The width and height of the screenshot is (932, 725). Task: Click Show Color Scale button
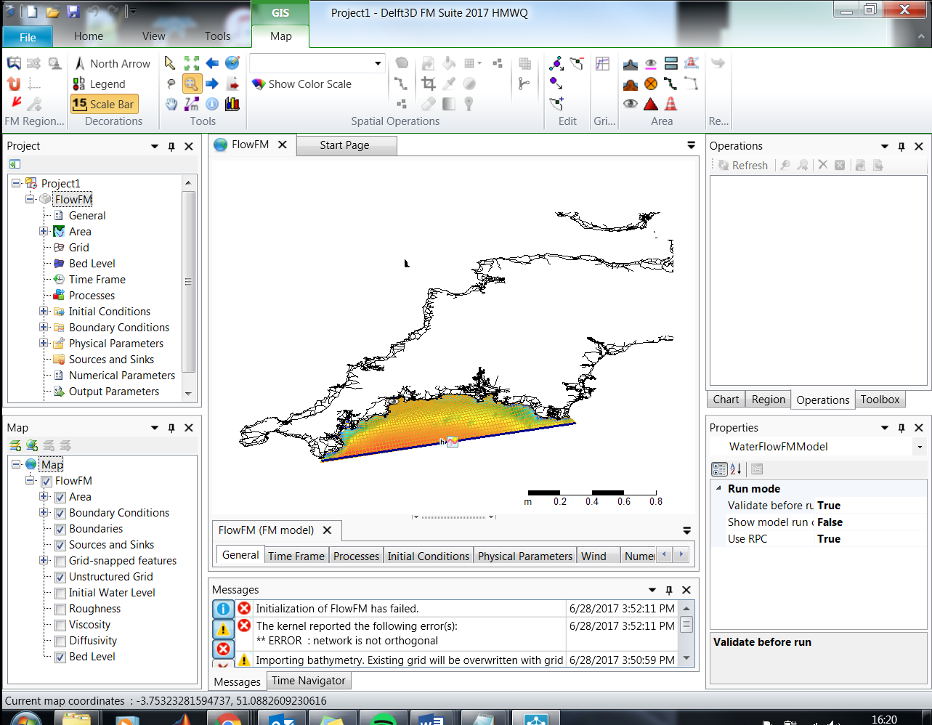(x=302, y=84)
